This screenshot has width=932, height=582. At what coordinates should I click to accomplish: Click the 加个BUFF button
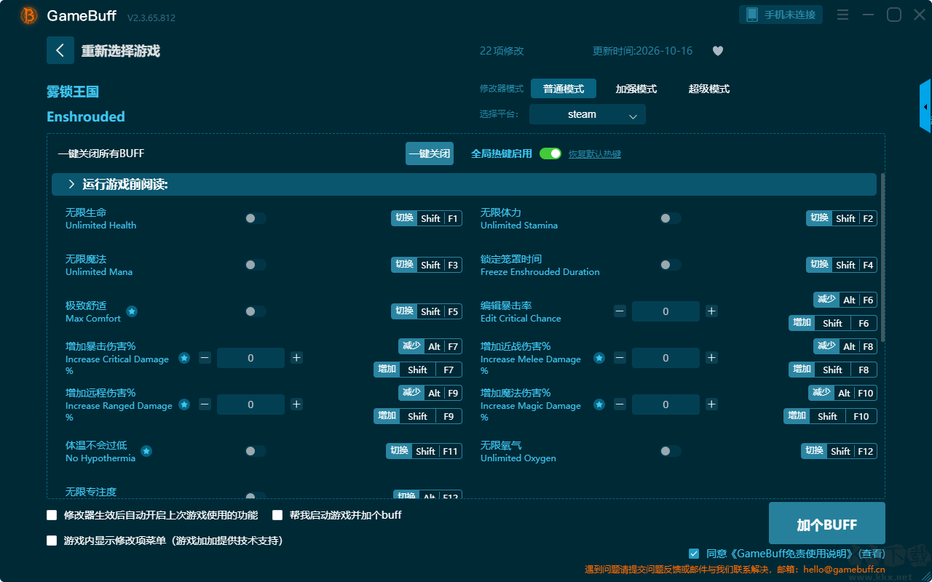(x=827, y=524)
